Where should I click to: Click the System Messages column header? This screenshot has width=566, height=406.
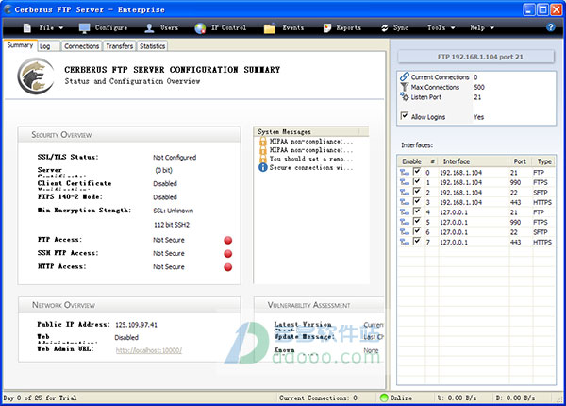pyautogui.click(x=308, y=132)
